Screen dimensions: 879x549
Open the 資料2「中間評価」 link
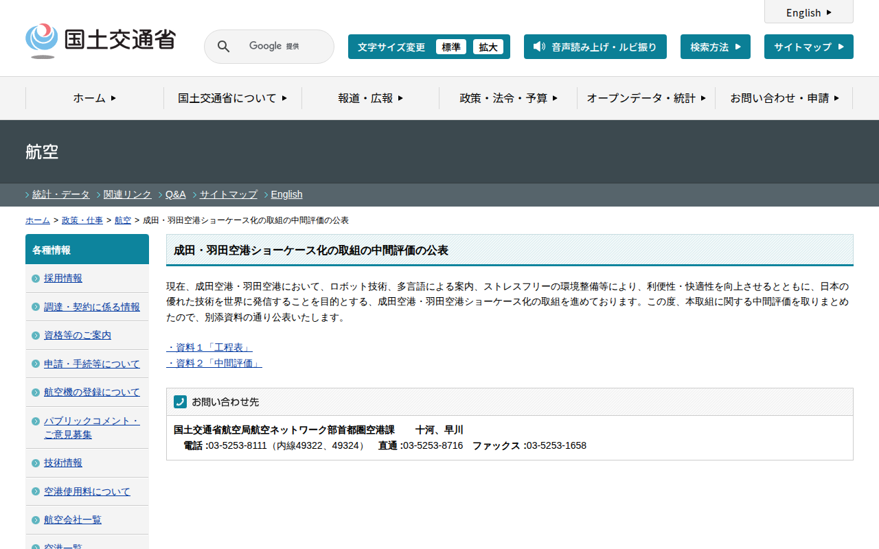(x=214, y=362)
